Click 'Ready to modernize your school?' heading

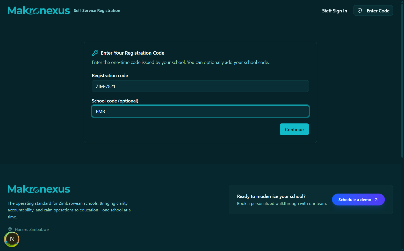point(271,196)
